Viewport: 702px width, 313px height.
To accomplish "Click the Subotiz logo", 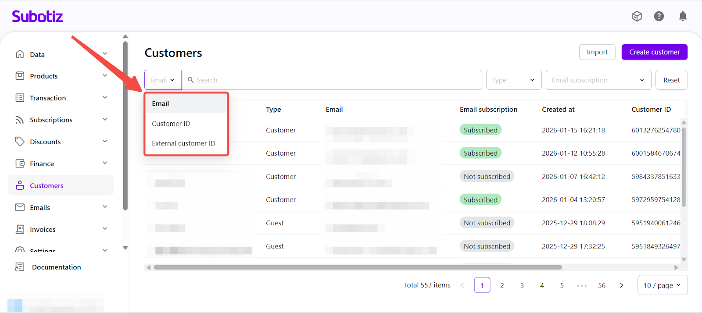I will (37, 17).
